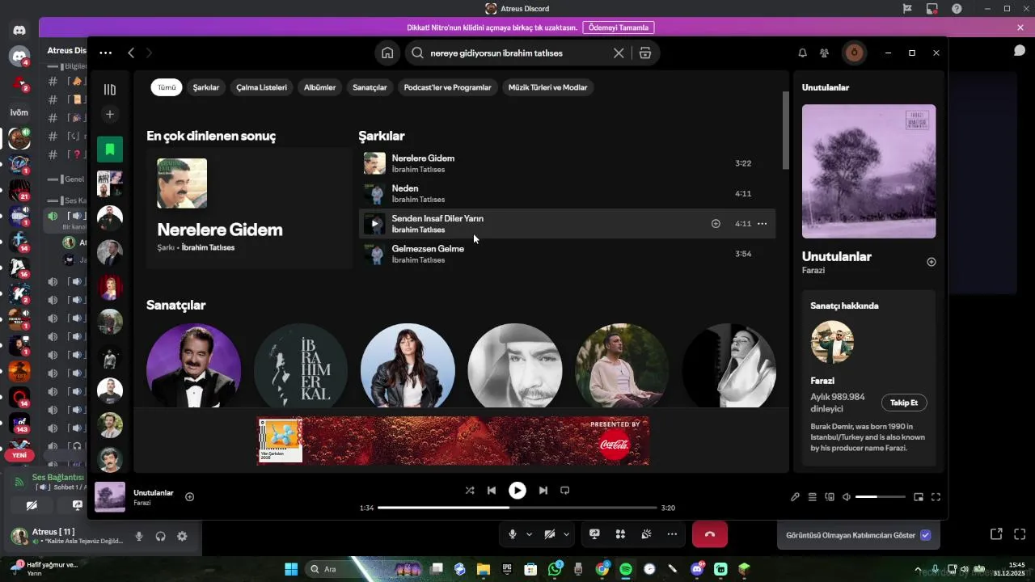The height and width of the screenshot is (582, 1035).
Task: Pause the current song
Action: click(x=517, y=490)
